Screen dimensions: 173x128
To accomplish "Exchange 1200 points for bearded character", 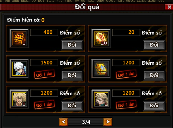I will 72,106.
